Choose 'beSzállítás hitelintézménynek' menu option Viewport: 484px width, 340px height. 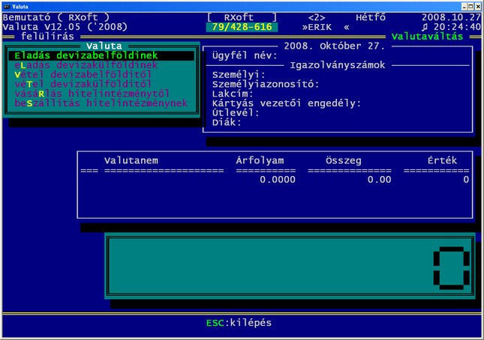click(101, 103)
